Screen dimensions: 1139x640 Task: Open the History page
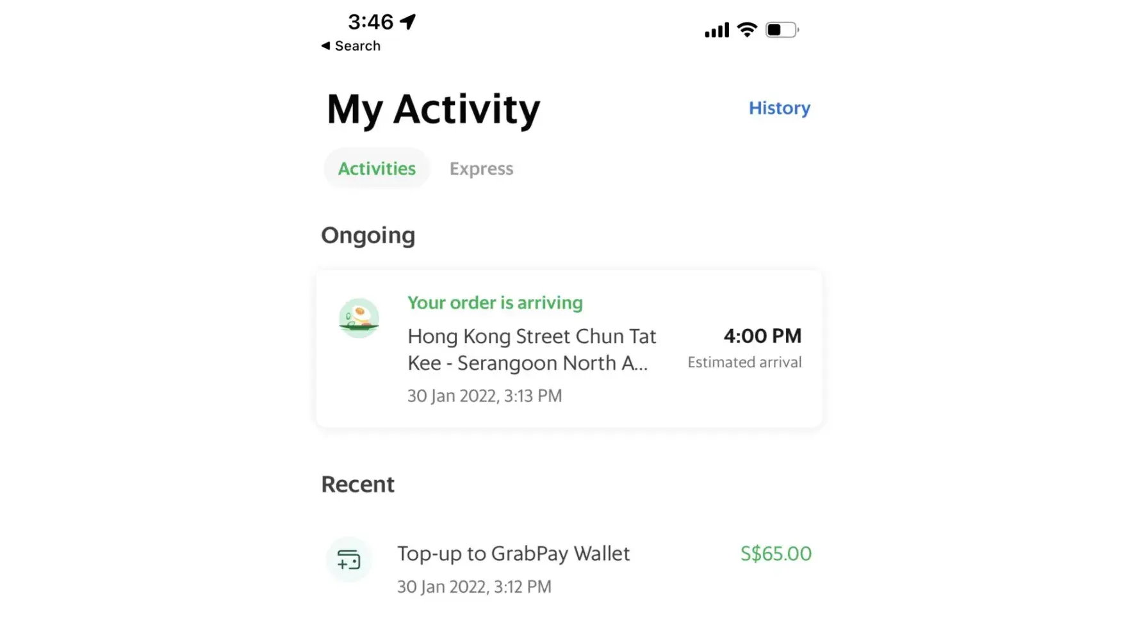[x=779, y=108]
